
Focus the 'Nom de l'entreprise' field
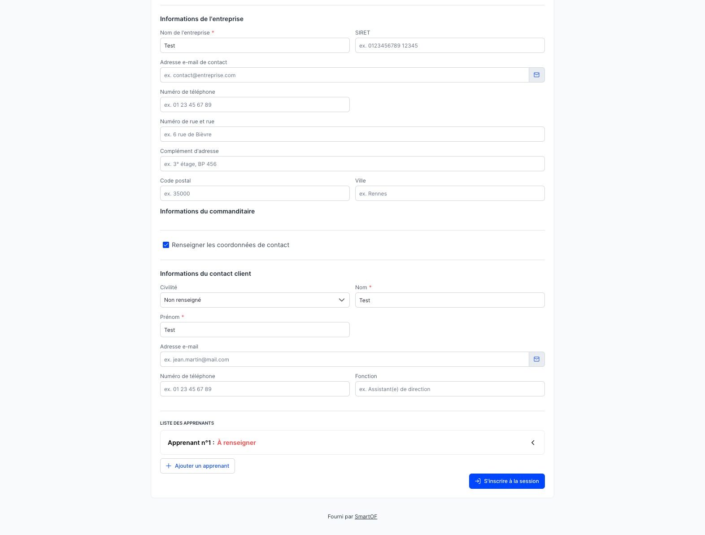point(255,45)
